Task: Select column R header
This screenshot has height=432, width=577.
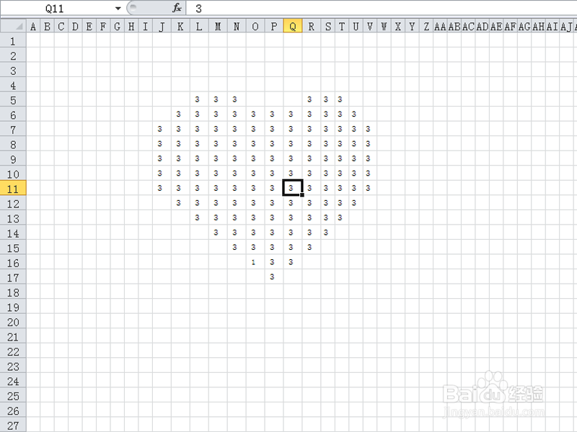Action: pyautogui.click(x=312, y=26)
